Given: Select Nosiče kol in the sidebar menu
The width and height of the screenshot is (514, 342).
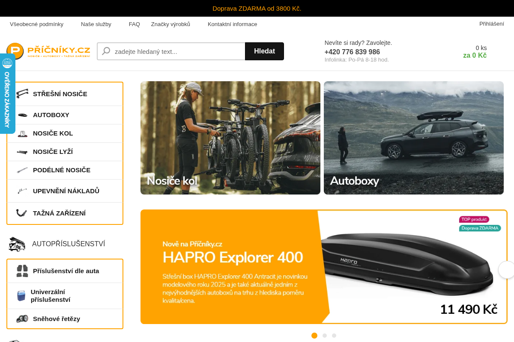Looking at the screenshot, I should pyautogui.click(x=65, y=133).
